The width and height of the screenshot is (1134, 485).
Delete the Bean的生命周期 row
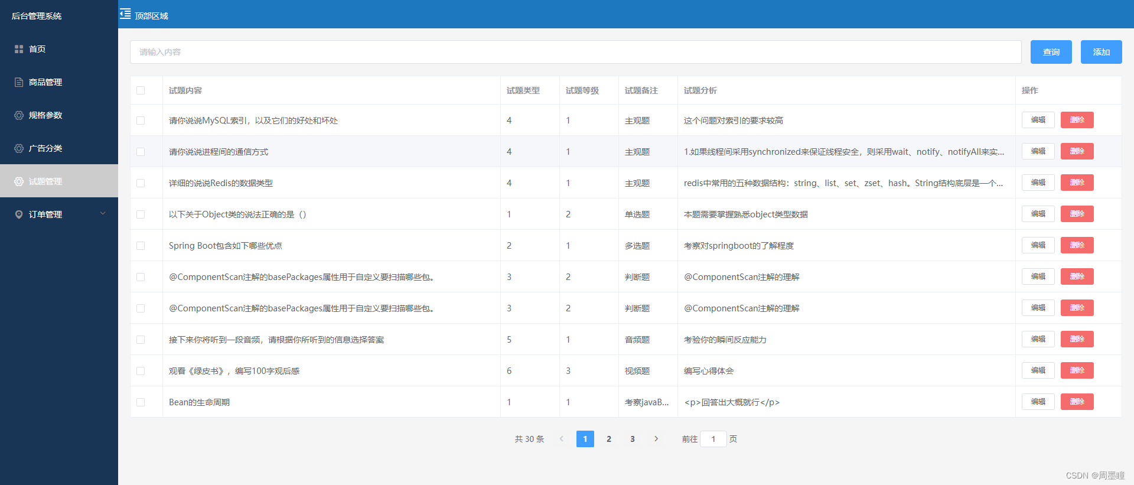(1077, 402)
